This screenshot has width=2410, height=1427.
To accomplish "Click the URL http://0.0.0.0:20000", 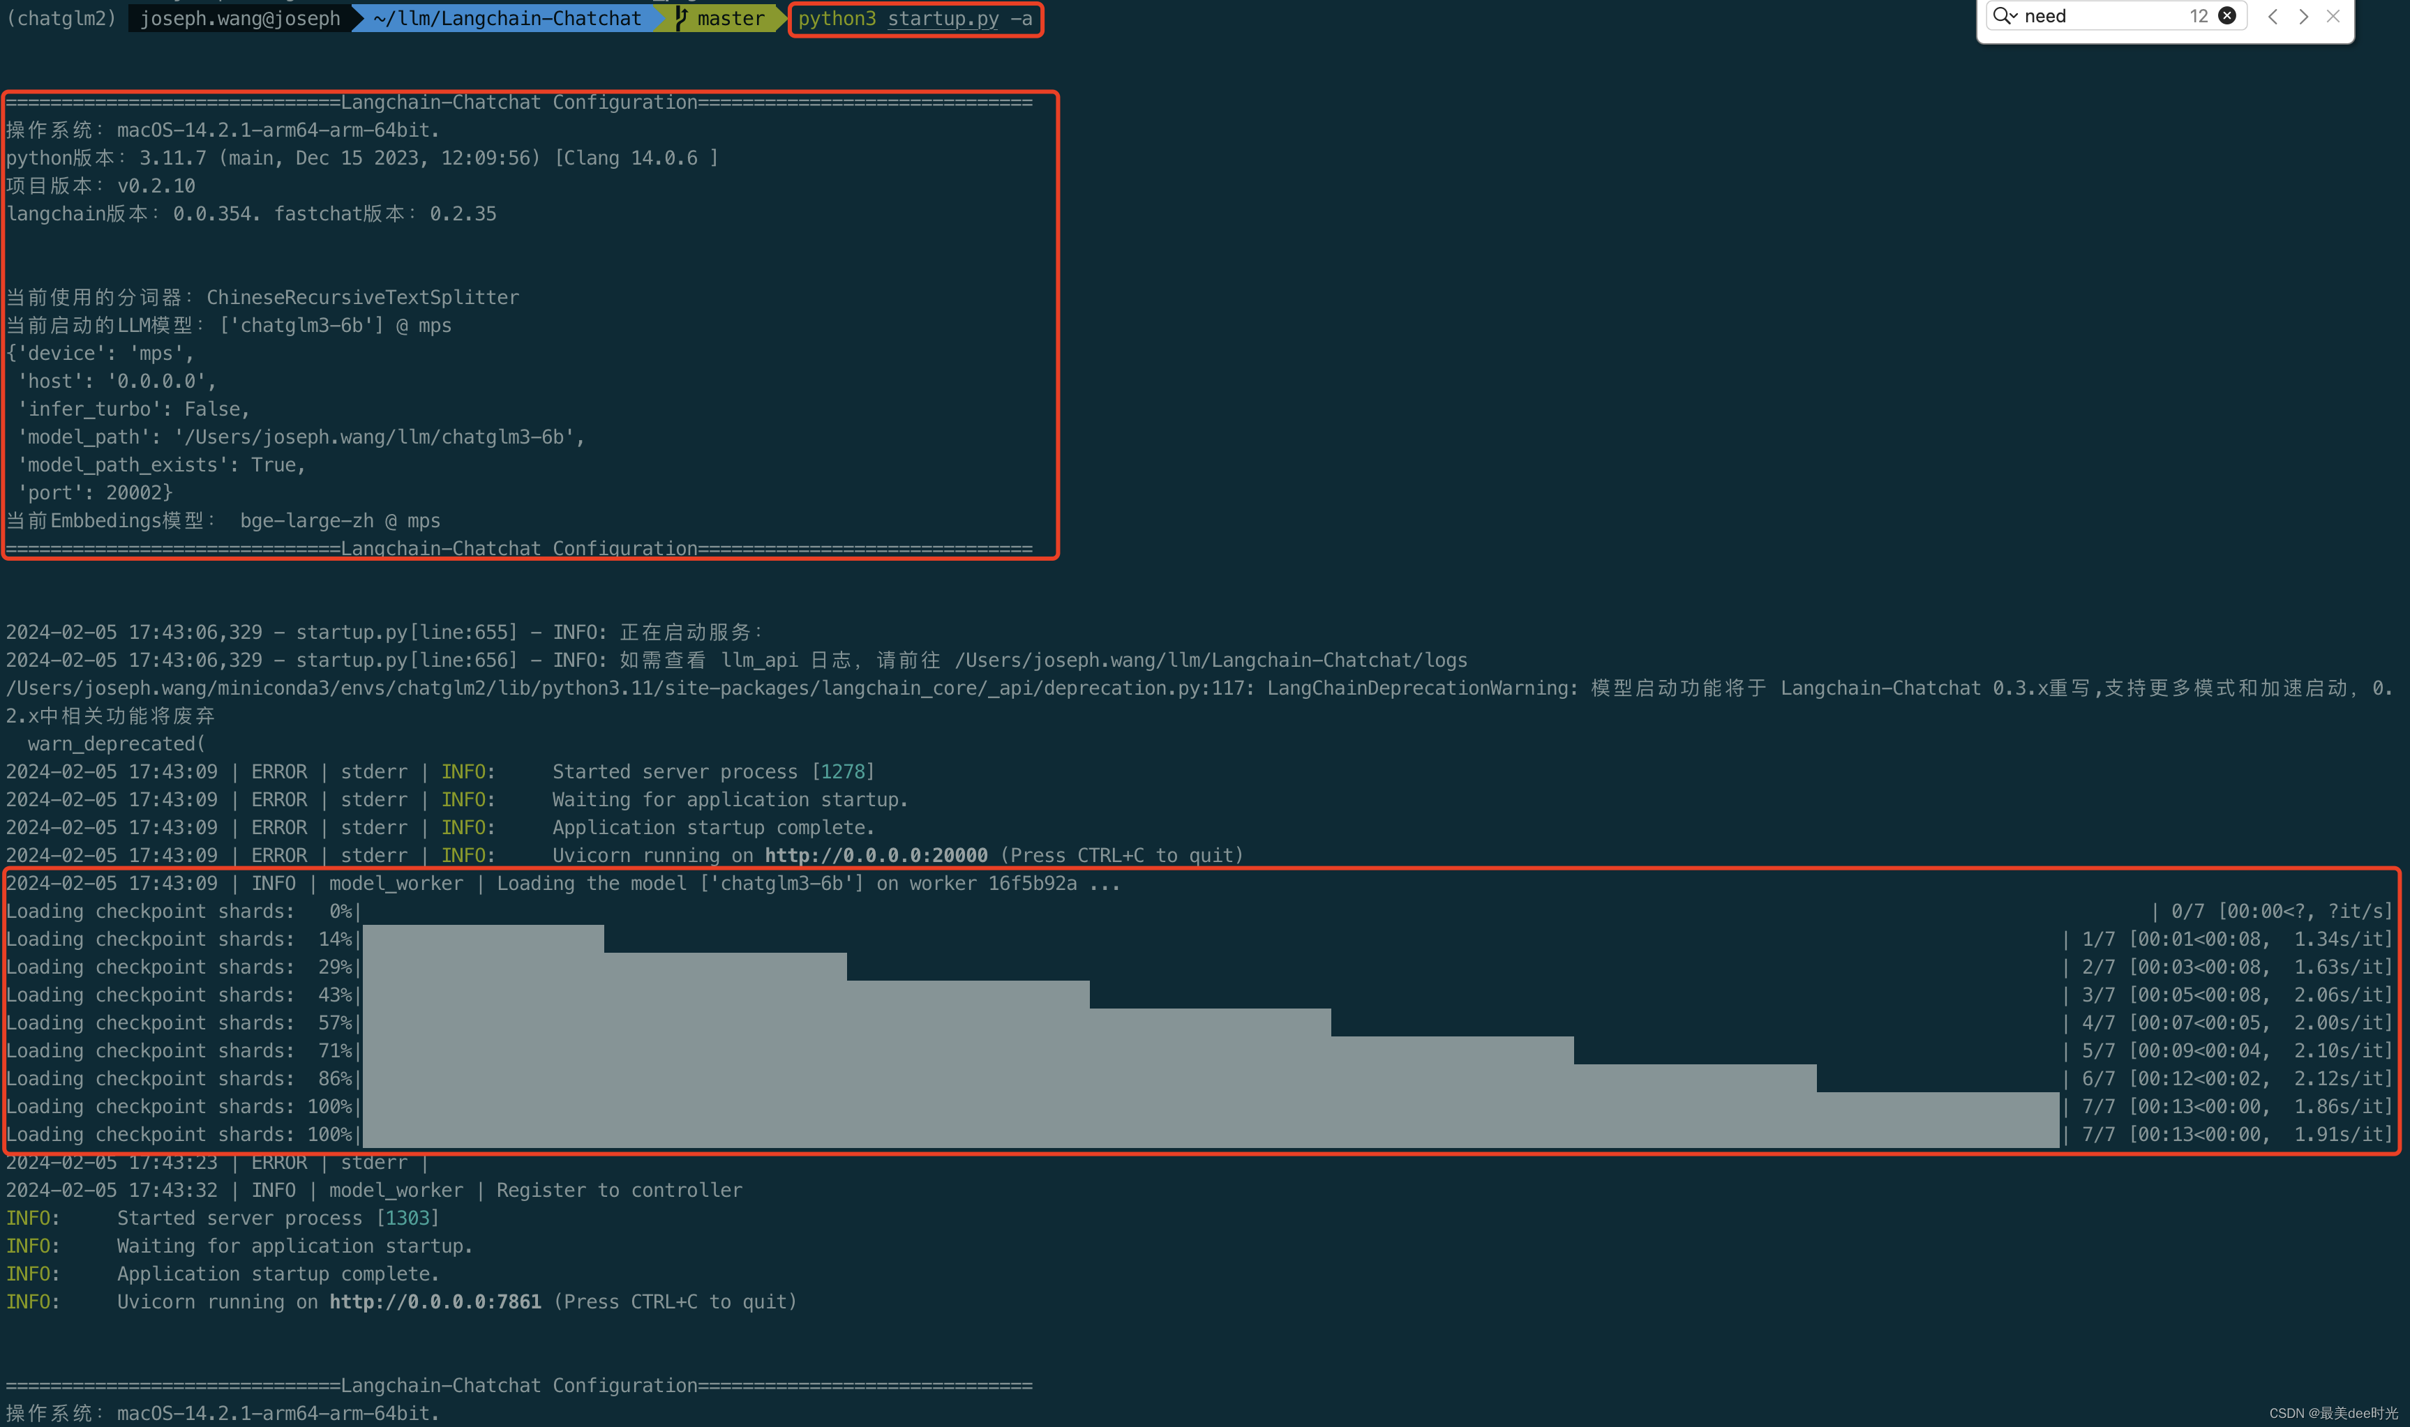I will (x=876, y=855).
